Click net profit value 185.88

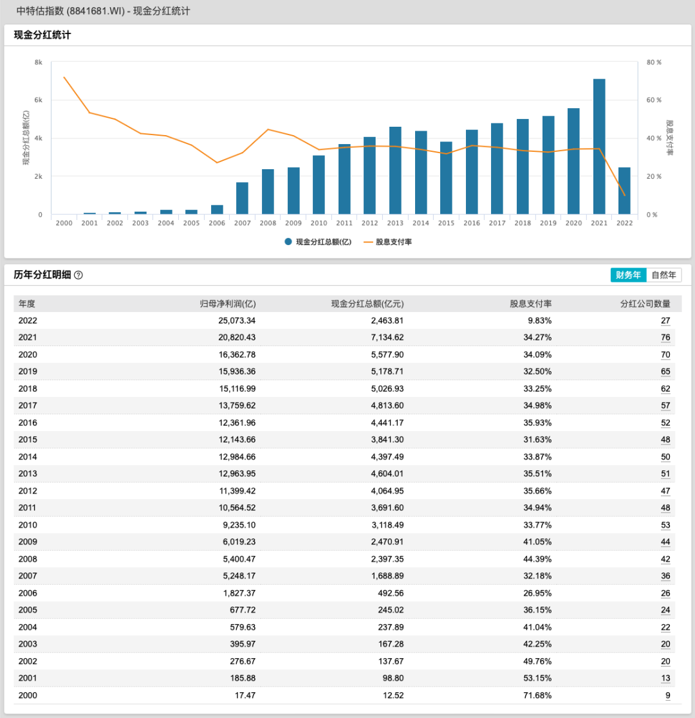coord(243,678)
